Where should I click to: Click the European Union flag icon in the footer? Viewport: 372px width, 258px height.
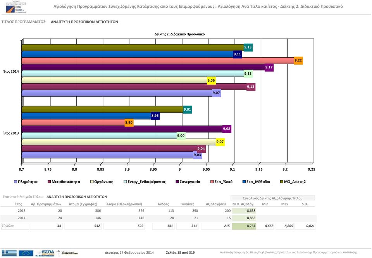pyautogui.click(x=26, y=253)
